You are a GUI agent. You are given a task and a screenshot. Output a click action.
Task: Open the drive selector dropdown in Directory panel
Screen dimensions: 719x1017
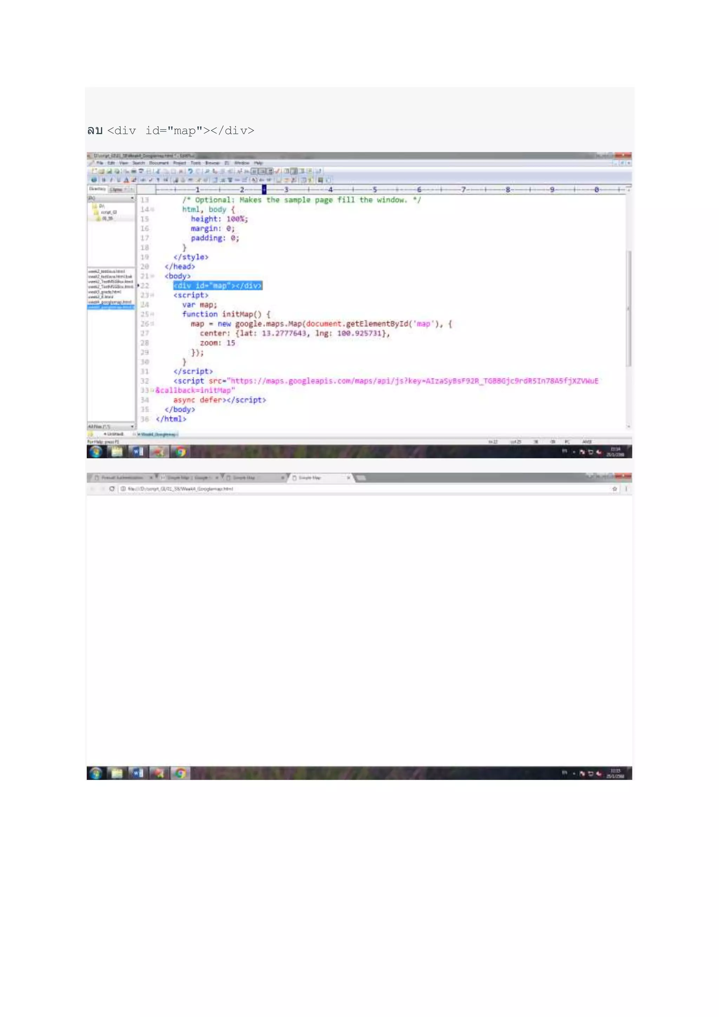[x=132, y=198]
